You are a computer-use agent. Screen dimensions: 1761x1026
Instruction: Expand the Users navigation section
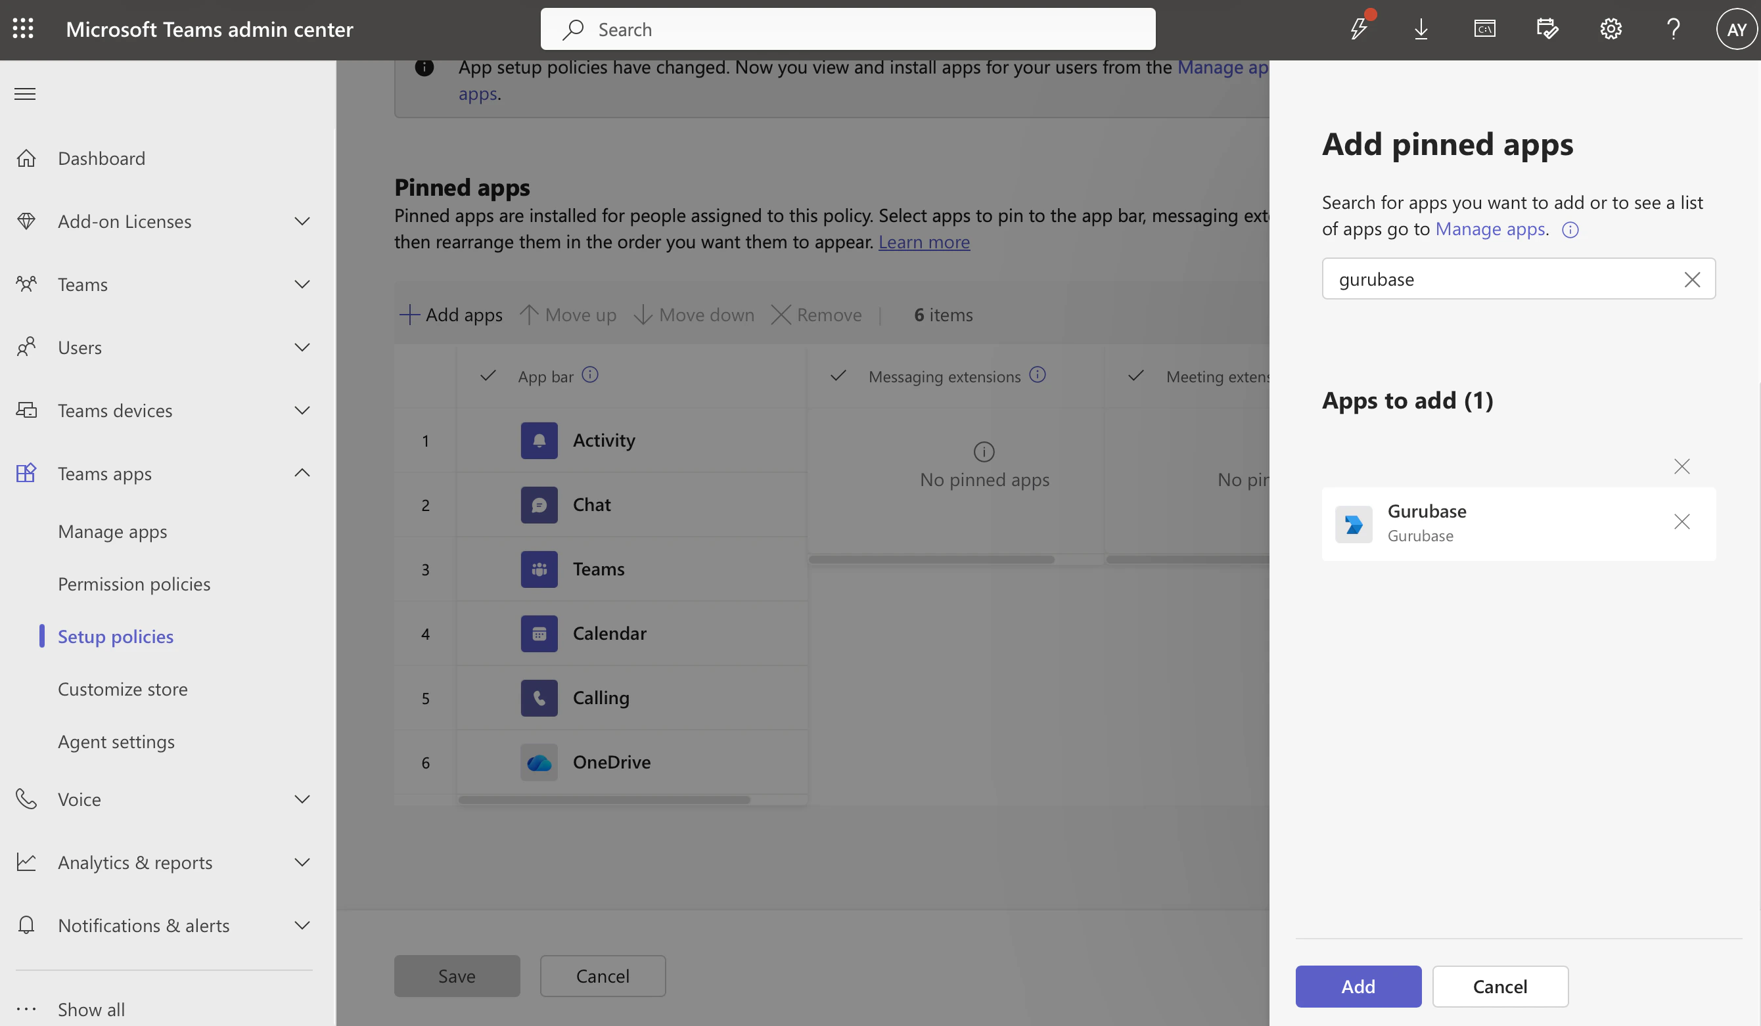[x=302, y=347]
